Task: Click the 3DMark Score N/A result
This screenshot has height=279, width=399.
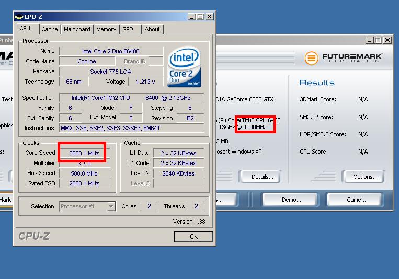Action: 363,99
